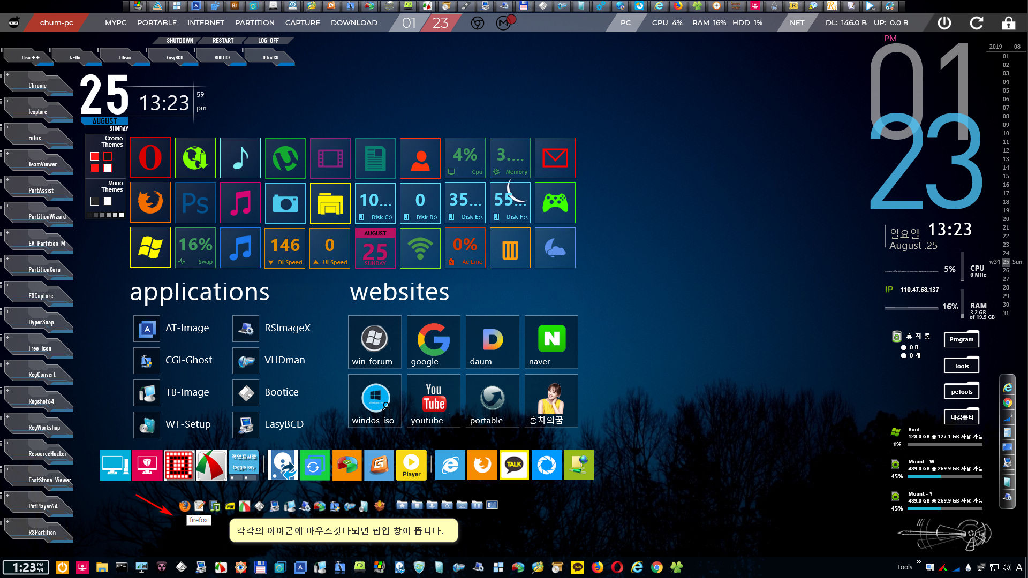Open the camera tile
1028x578 pixels.
click(285, 203)
